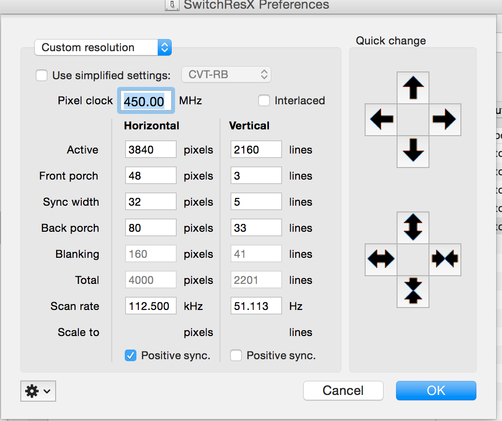Viewport: 502px width, 421px height.
Task: Click the Horizontal column heading
Action: click(151, 126)
